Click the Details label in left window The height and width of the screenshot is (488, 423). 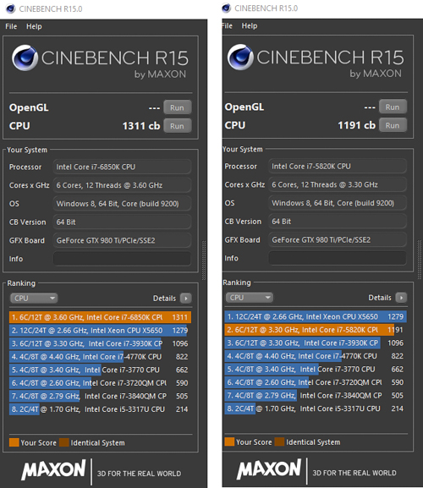(164, 299)
